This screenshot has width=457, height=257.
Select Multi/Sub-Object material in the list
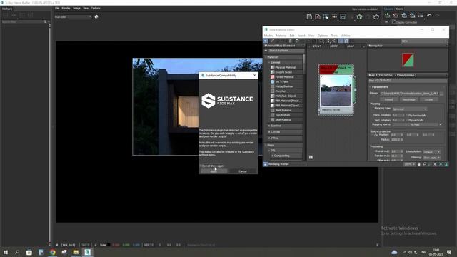pos(286,96)
